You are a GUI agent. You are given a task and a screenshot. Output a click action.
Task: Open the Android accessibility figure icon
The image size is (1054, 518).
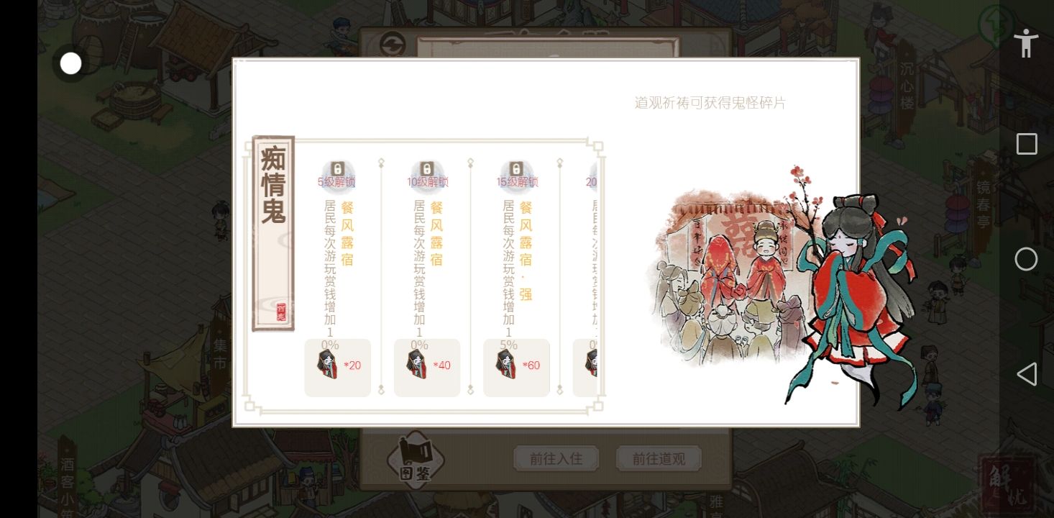1026,43
